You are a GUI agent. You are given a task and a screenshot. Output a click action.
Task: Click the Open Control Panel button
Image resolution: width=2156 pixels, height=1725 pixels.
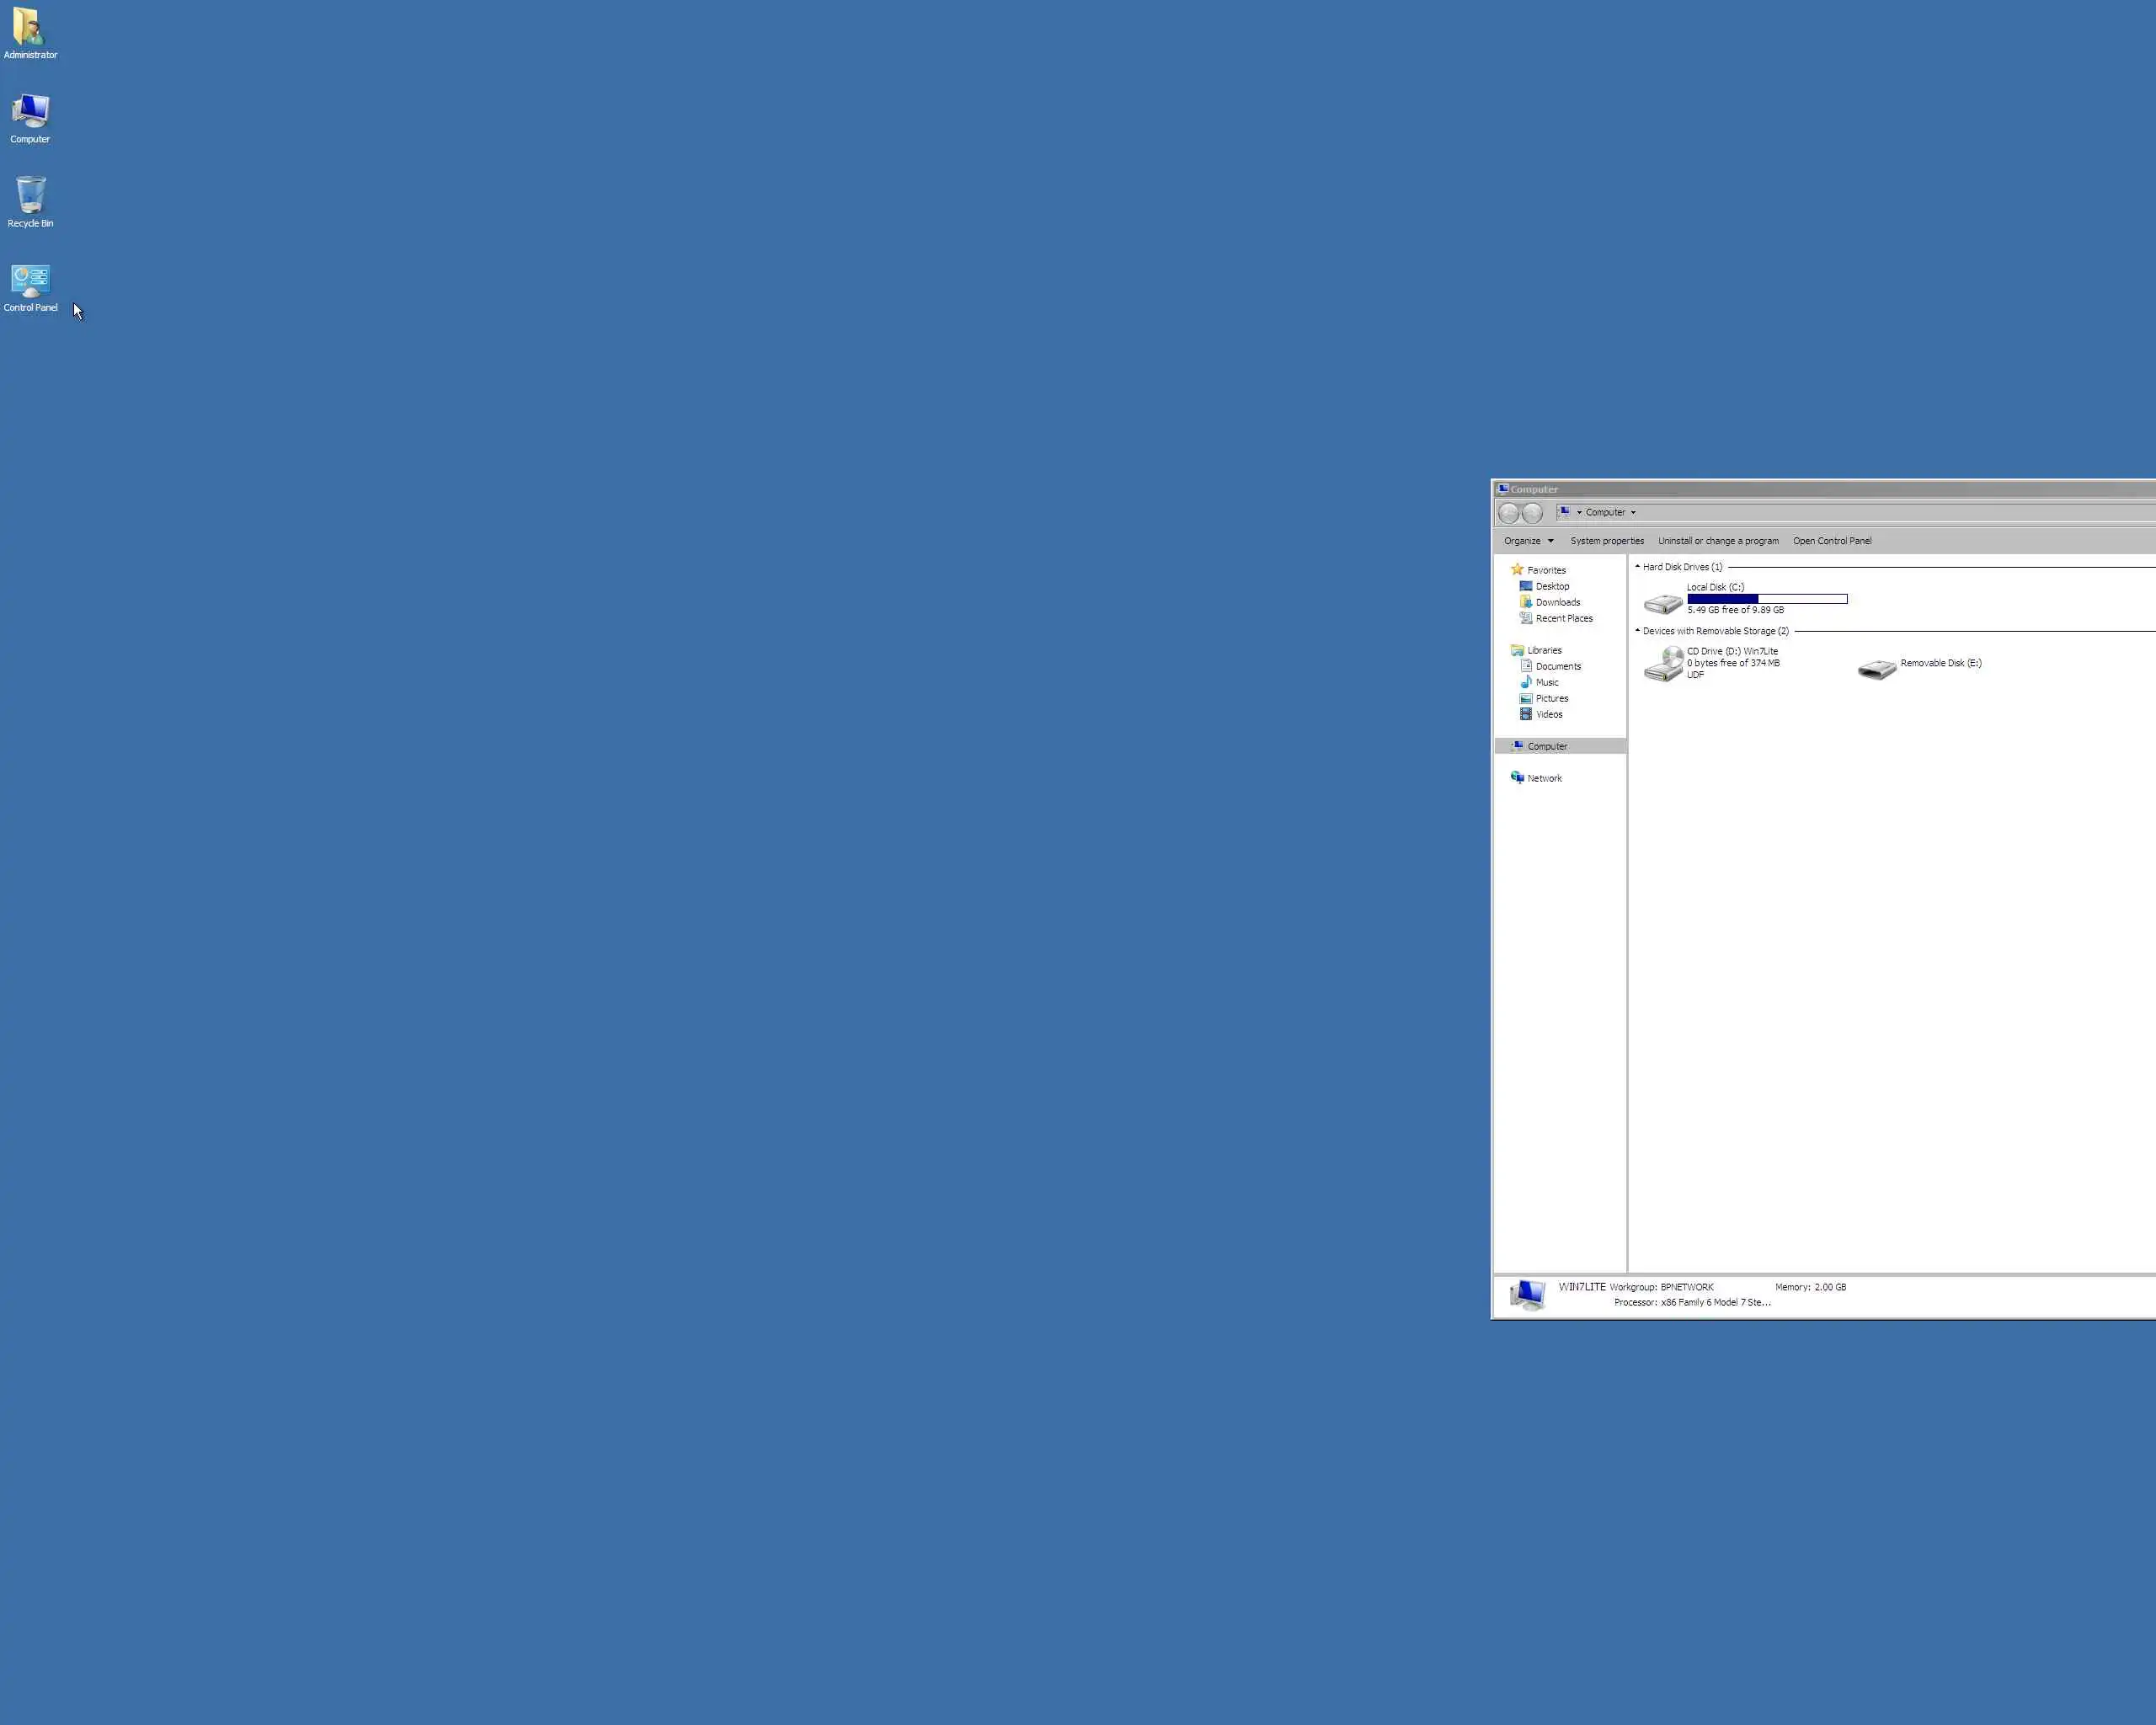[x=1831, y=541]
